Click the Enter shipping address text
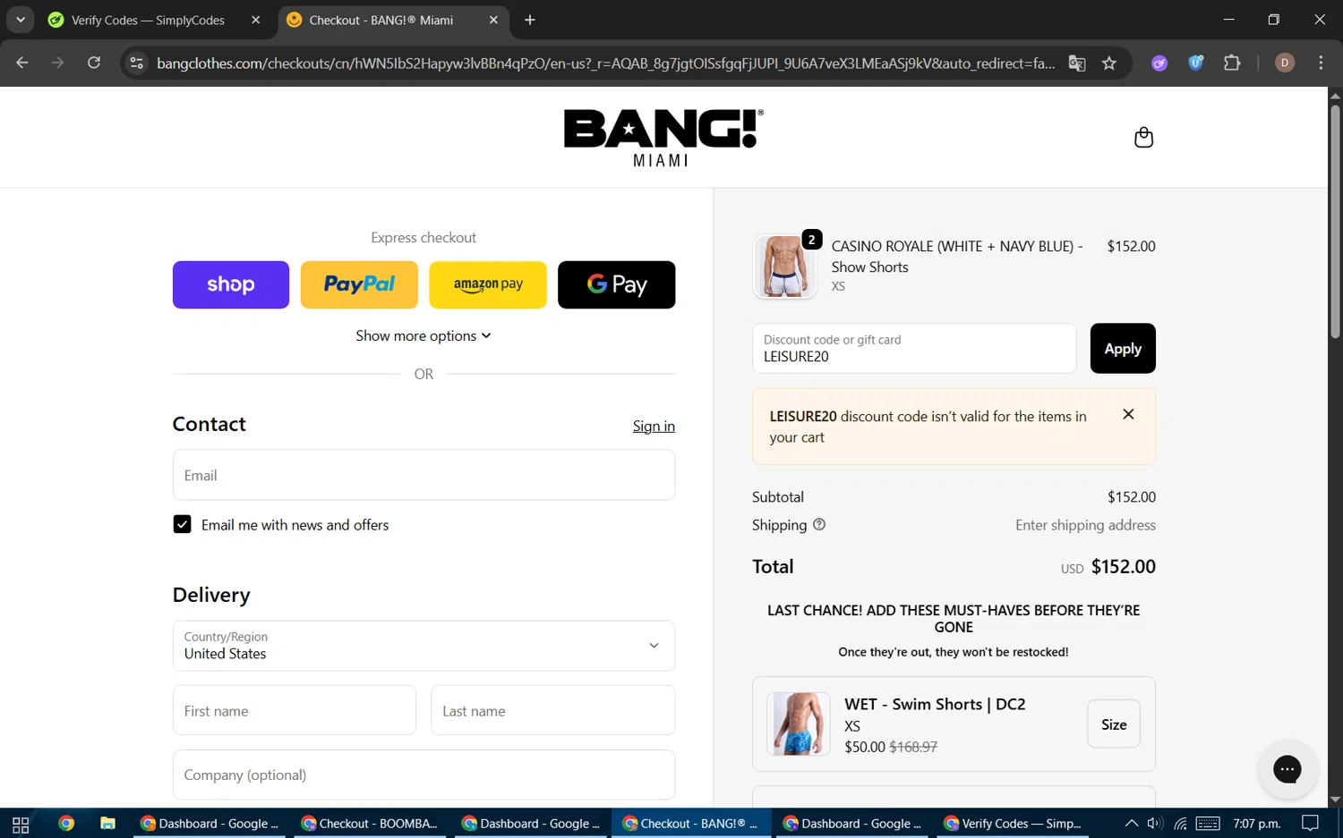Image resolution: width=1343 pixels, height=838 pixels. [1085, 525]
